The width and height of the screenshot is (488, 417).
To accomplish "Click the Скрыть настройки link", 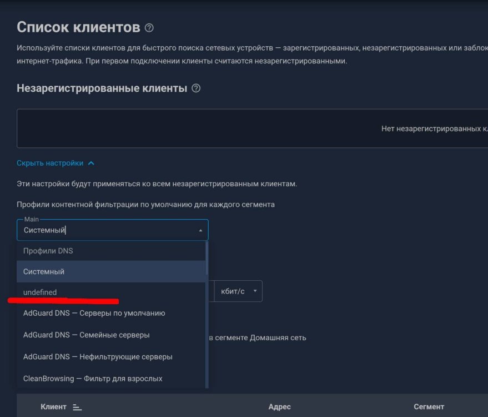I will point(50,163).
